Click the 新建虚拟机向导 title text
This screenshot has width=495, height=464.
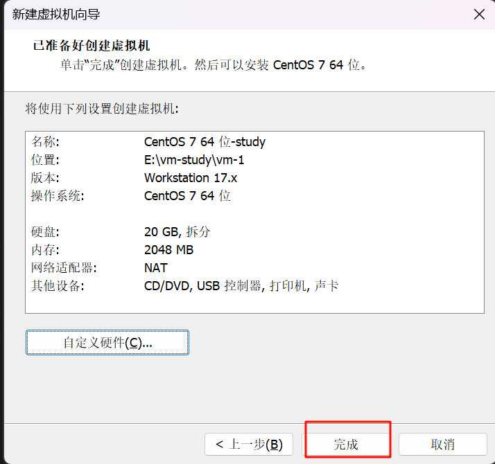[56, 14]
